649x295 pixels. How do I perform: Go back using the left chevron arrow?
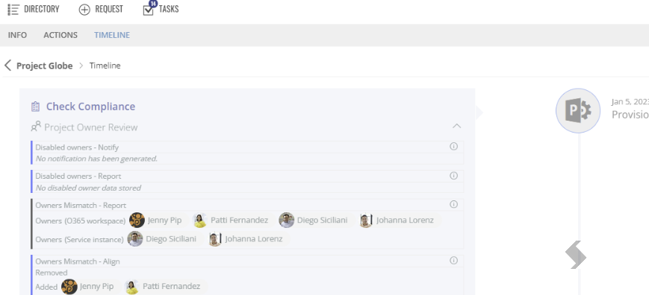click(x=7, y=66)
